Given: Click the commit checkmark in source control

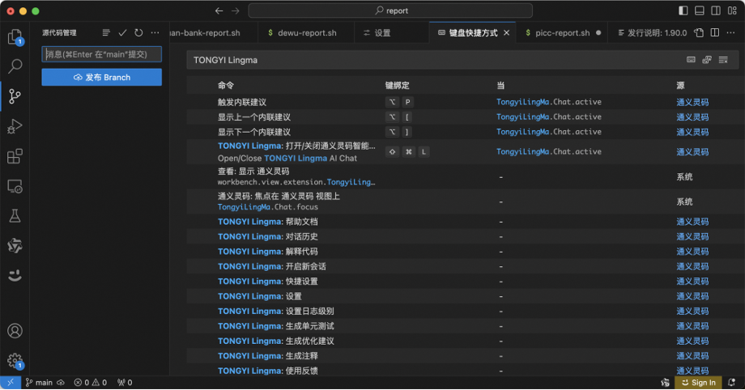Looking at the screenshot, I should 122,33.
